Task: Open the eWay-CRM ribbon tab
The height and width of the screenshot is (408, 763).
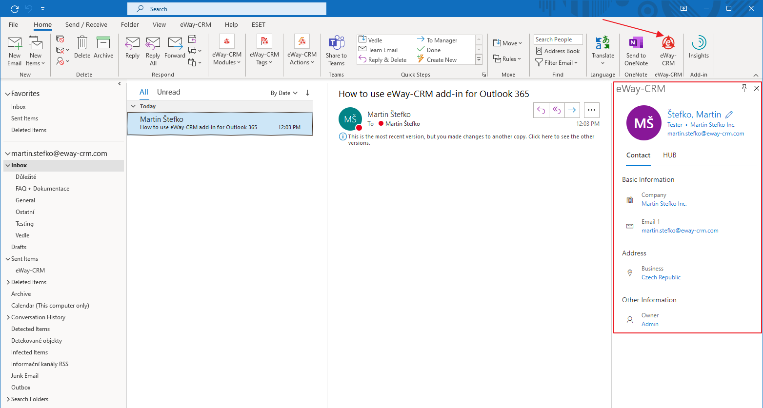Action: tap(196, 24)
